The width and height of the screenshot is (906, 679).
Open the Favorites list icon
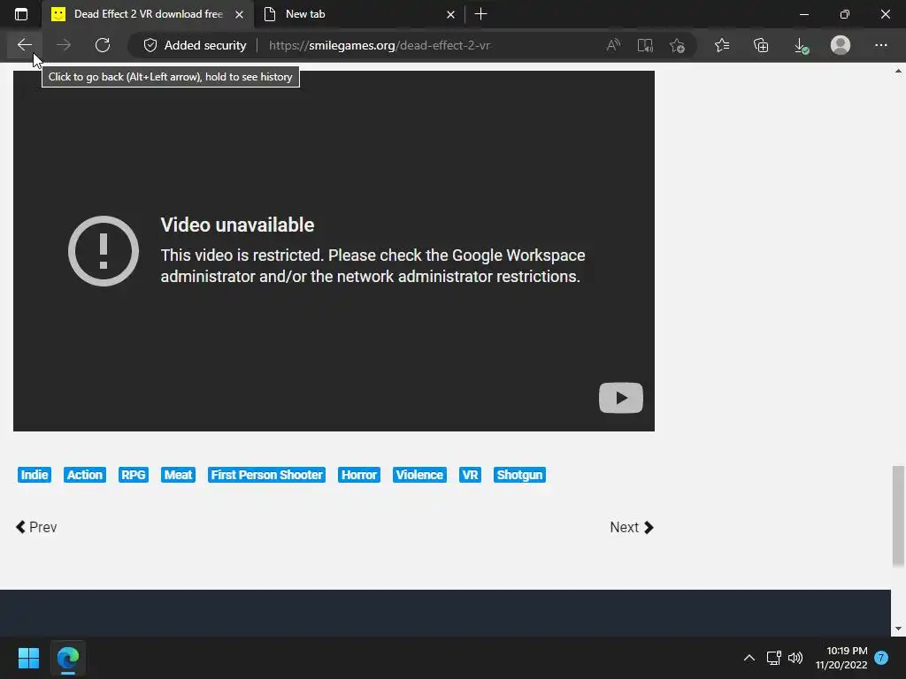pyautogui.click(x=722, y=45)
